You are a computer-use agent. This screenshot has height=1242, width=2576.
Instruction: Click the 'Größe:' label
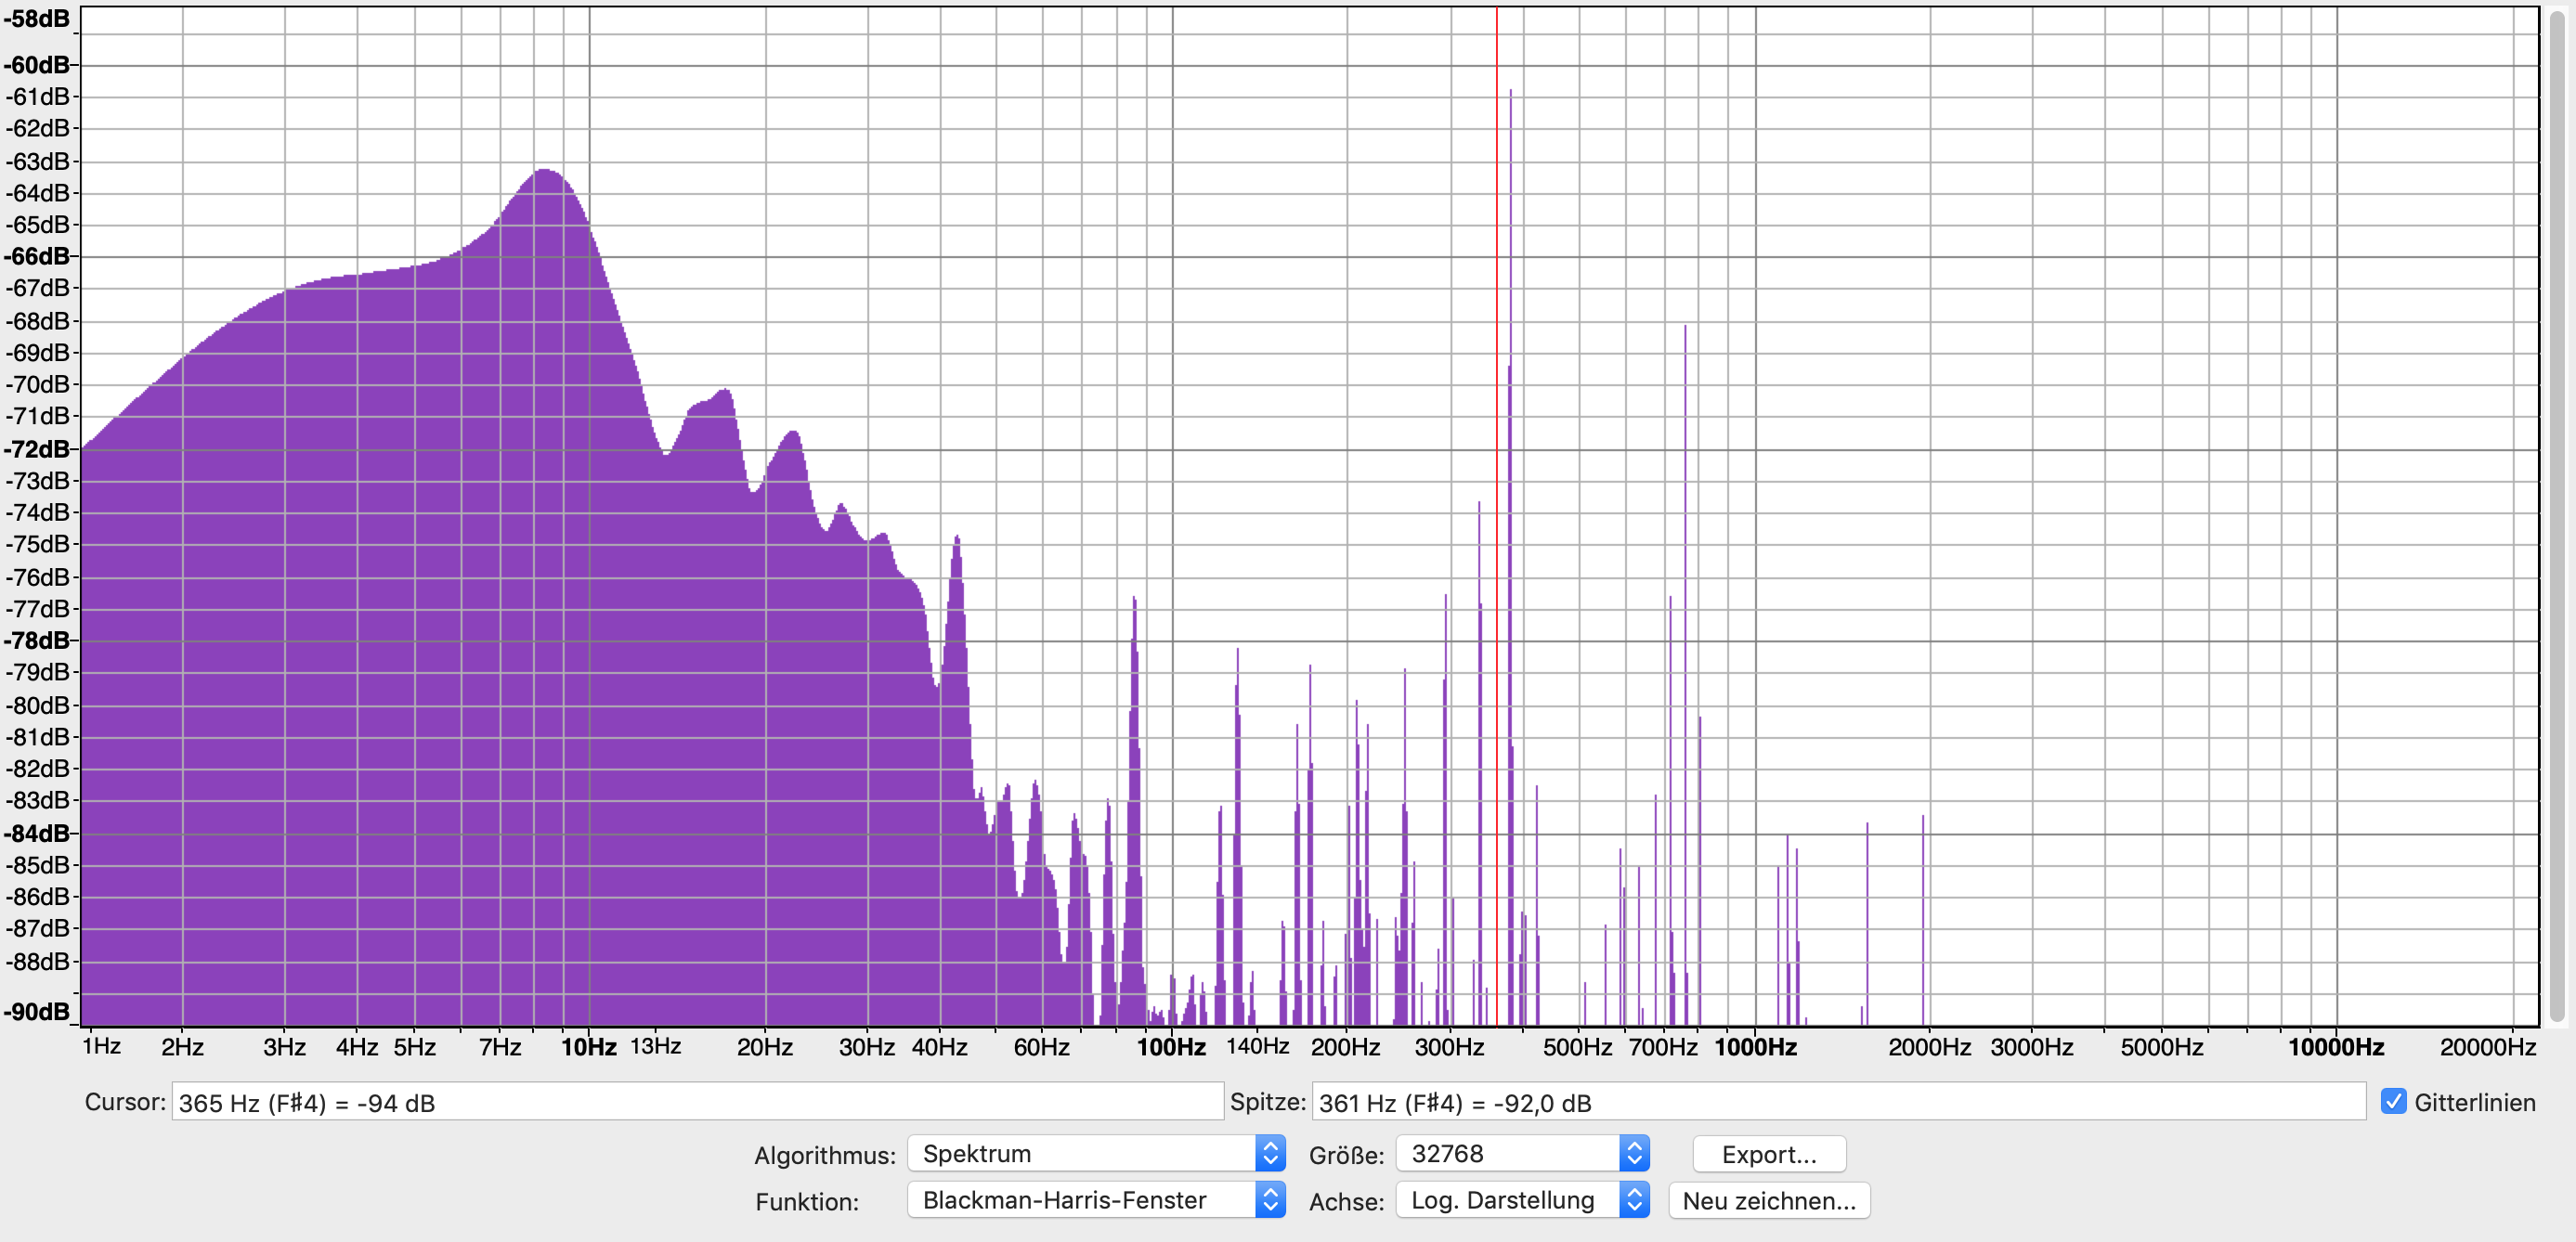pos(1346,1155)
